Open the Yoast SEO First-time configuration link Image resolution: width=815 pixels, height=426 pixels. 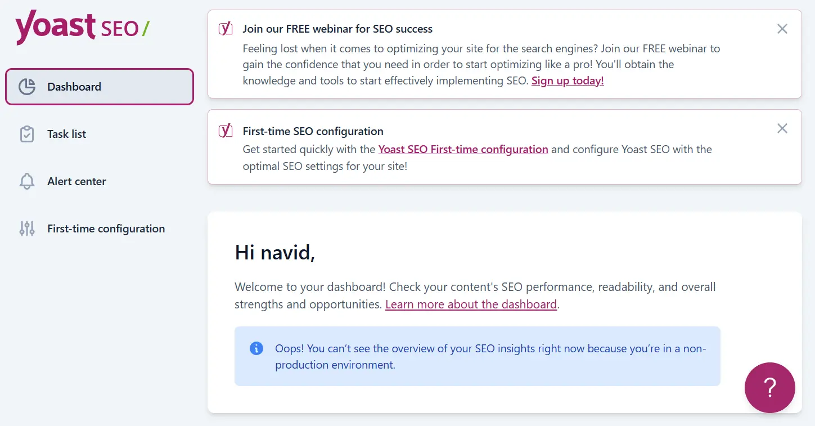click(x=463, y=149)
